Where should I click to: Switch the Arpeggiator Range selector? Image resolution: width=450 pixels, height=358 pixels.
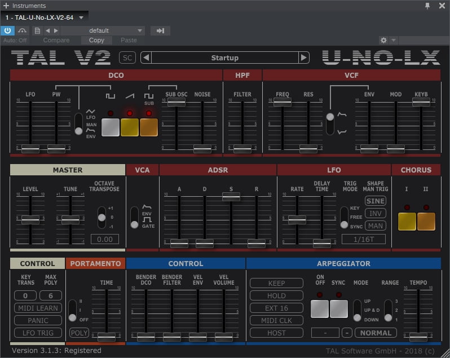388,311
